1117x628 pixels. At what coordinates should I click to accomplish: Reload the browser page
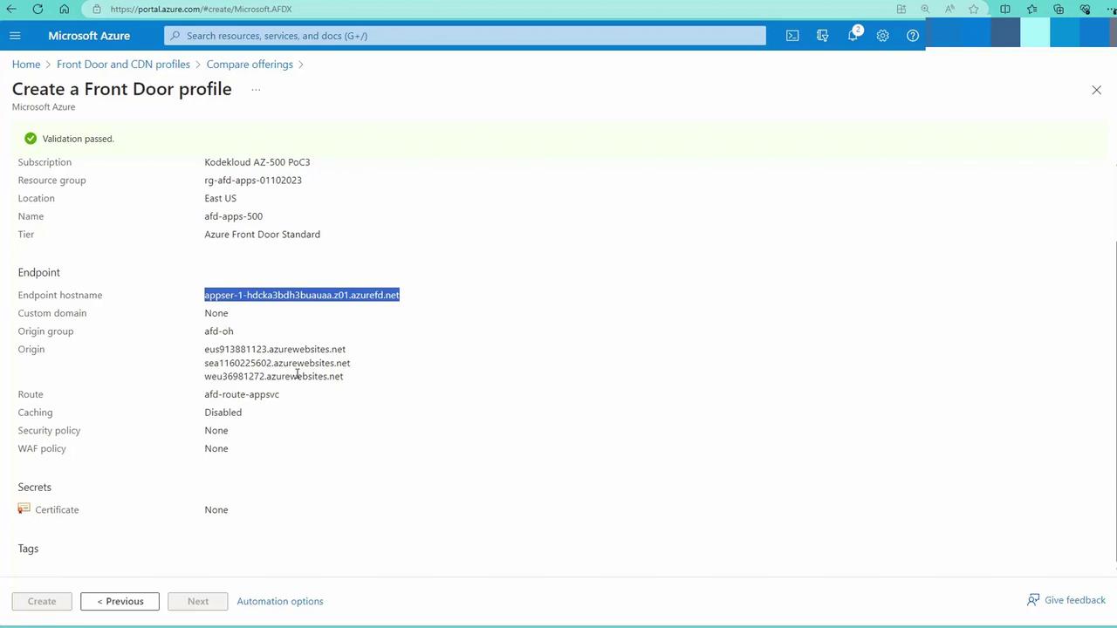(38, 9)
